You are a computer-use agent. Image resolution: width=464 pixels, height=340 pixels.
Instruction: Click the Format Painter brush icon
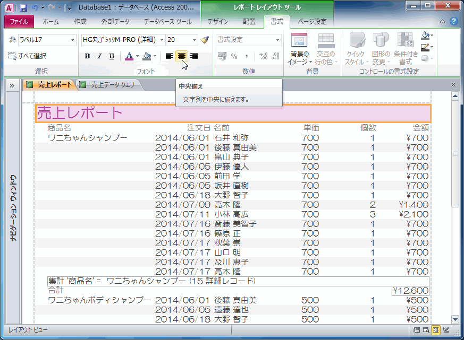[x=205, y=40]
